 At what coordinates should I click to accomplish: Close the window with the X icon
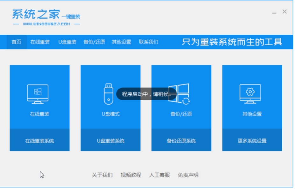tap(284, 12)
